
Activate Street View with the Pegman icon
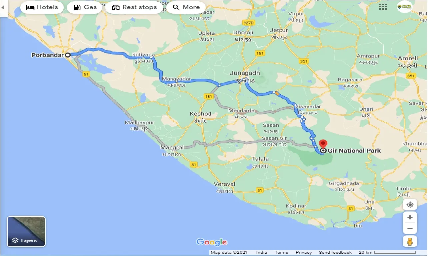click(x=410, y=241)
